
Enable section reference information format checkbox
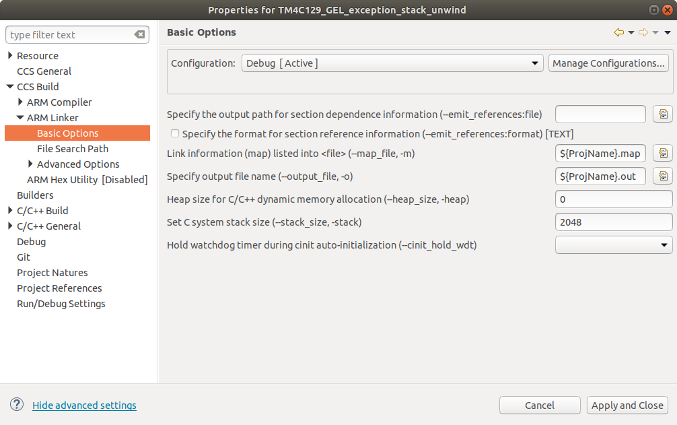click(175, 133)
